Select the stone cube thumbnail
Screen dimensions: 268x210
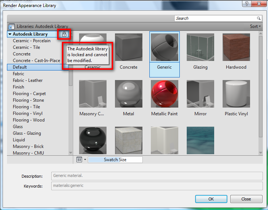click(x=129, y=140)
